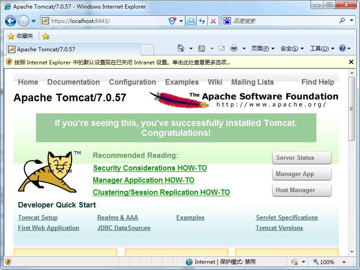
Task: Open the top Examples nav link
Action: (182, 82)
